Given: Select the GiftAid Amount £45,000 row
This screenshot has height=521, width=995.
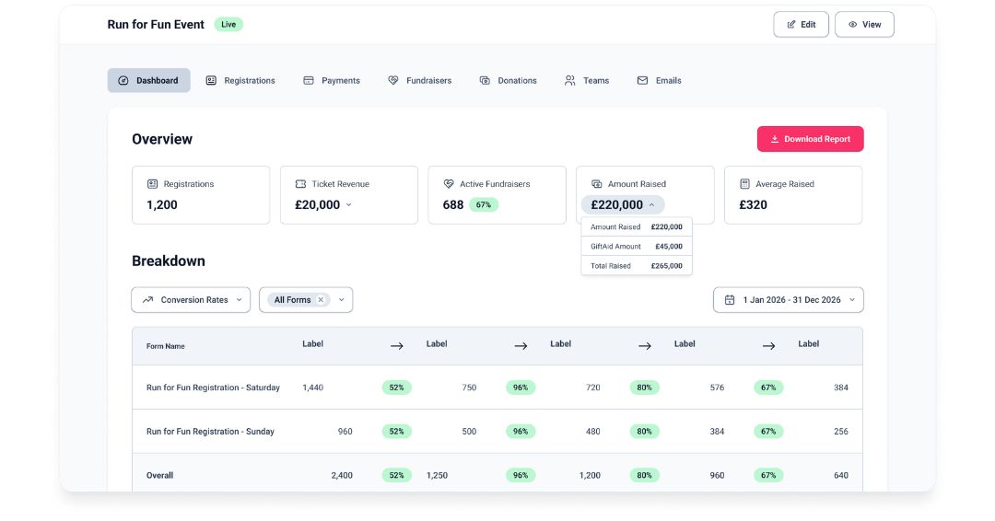Looking at the screenshot, I should click(x=637, y=247).
